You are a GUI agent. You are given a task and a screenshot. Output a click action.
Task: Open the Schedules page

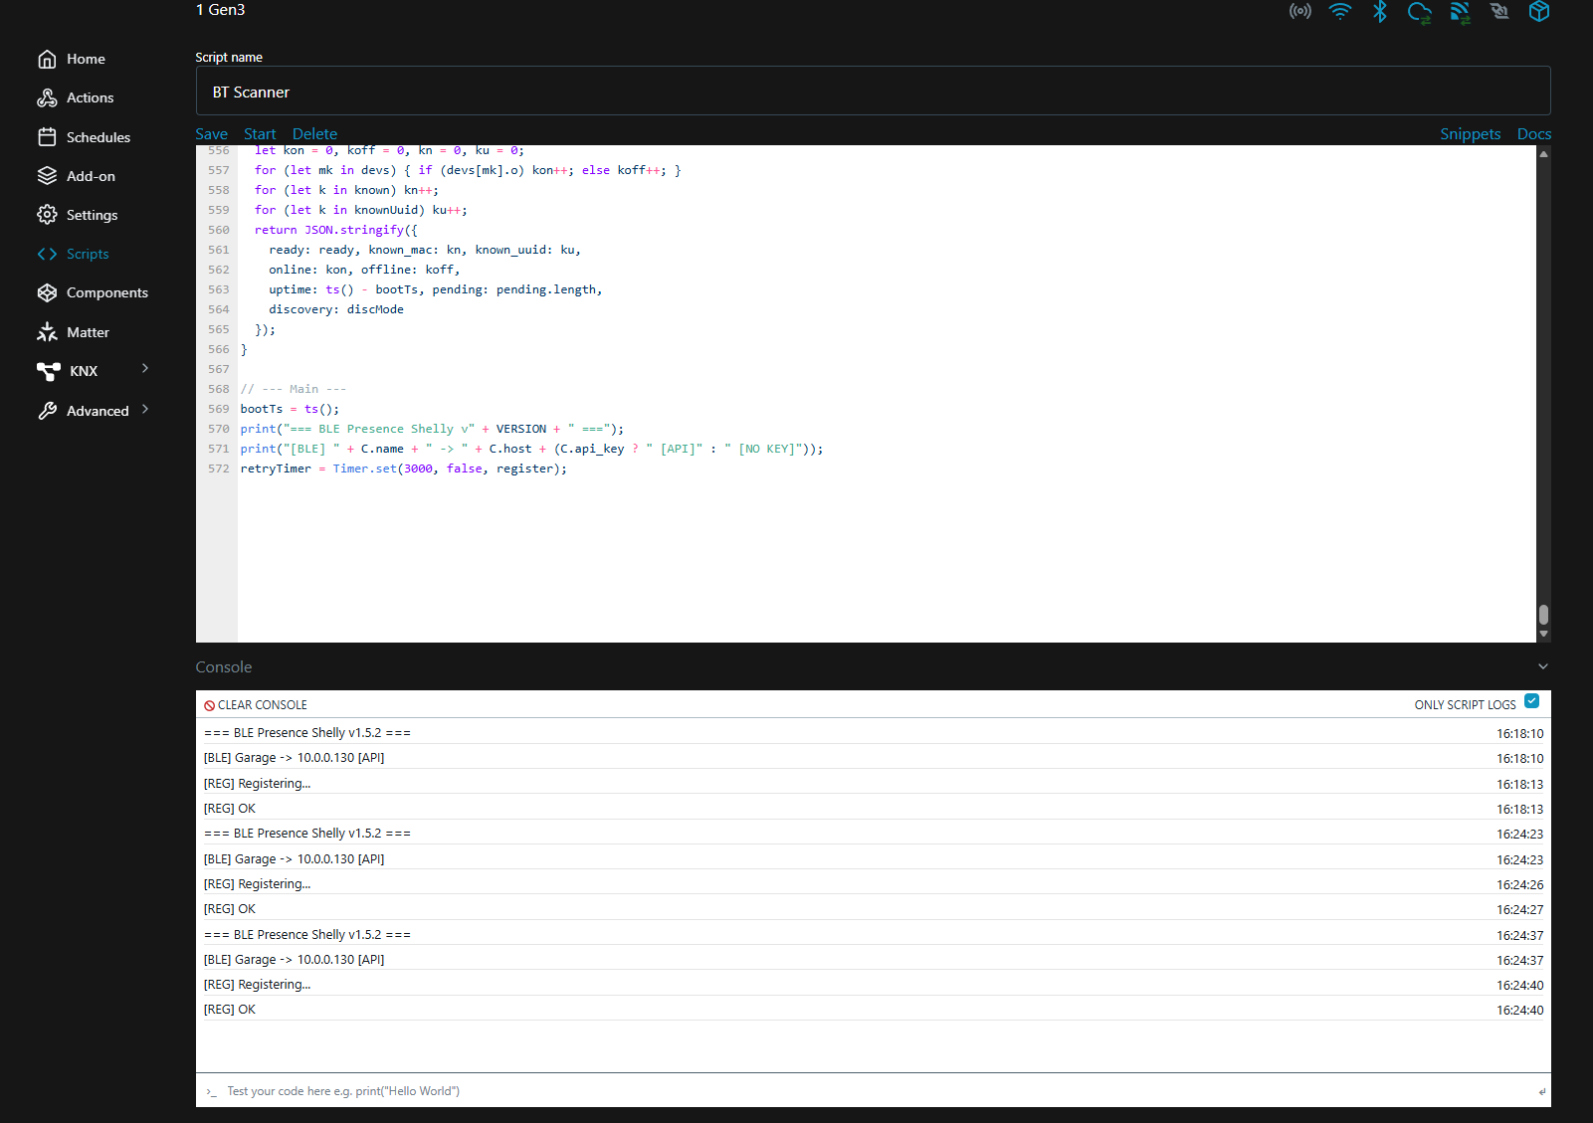click(98, 137)
